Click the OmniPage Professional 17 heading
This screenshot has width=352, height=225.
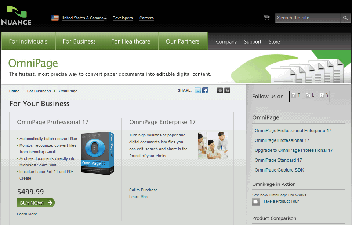pos(53,122)
